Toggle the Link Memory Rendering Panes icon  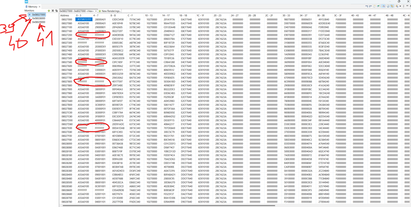pyautogui.click(x=392, y=6)
